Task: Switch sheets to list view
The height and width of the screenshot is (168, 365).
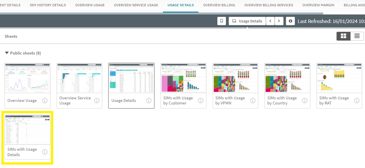Action: point(357,36)
